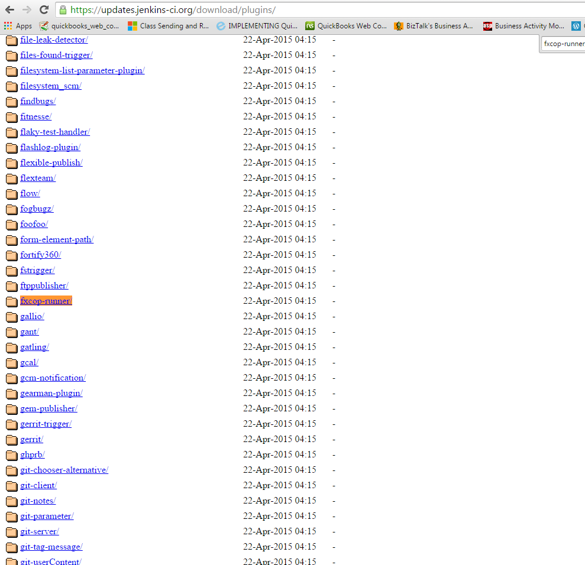Image resolution: width=585 pixels, height=565 pixels.
Task: Open the flexible-publish/ link
Action: click(x=51, y=163)
